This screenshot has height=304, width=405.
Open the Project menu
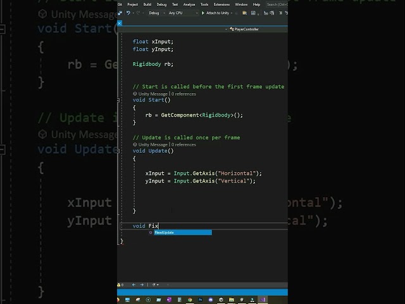(x=132, y=4)
